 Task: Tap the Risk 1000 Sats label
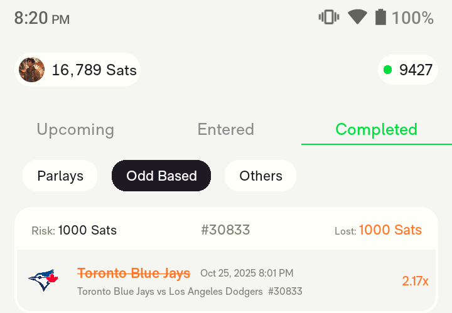[x=74, y=230]
